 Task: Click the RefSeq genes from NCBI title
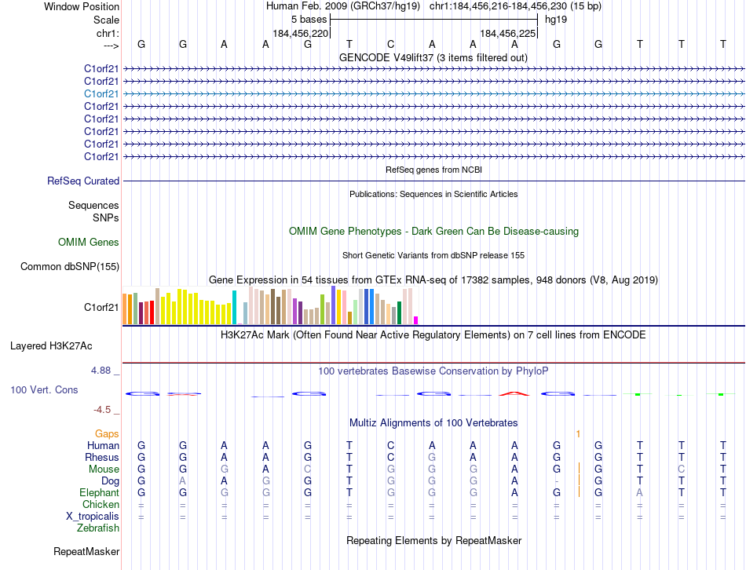pos(434,170)
